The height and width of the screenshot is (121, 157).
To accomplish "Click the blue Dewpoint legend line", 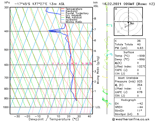I will click(x=63, y=11).
